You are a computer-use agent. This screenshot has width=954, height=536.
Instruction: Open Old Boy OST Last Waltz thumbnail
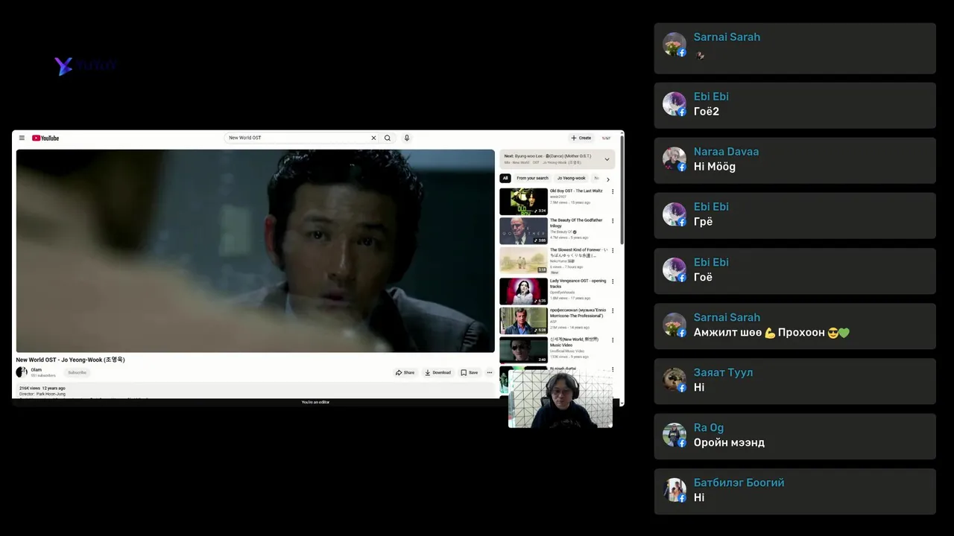523,201
